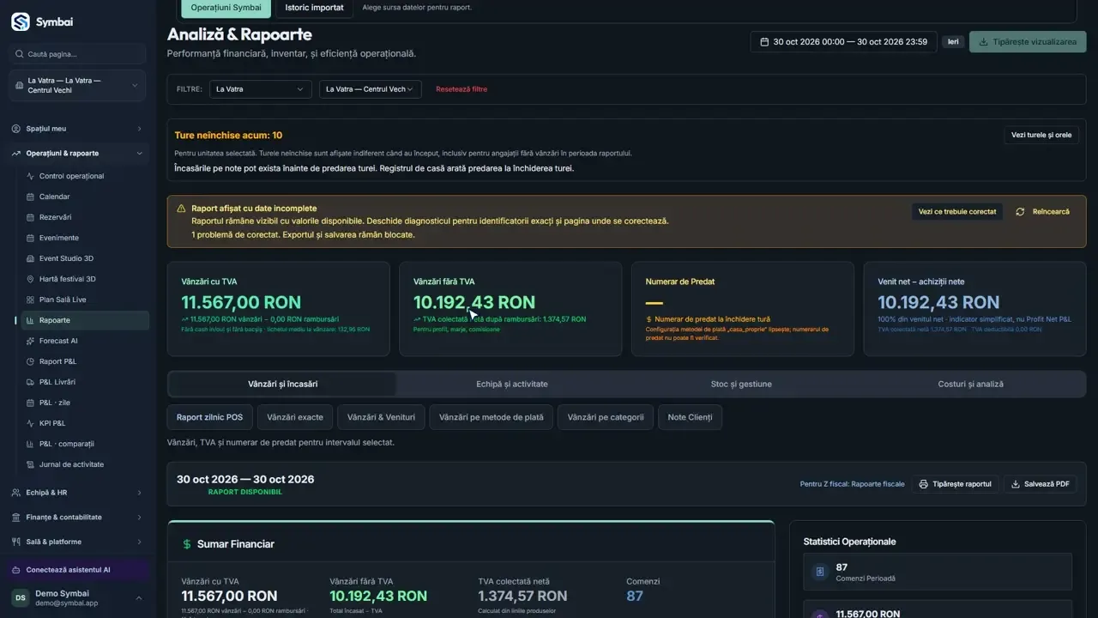Click Resetează filtre link
Screen dimensions: 1098x618
coord(462,89)
